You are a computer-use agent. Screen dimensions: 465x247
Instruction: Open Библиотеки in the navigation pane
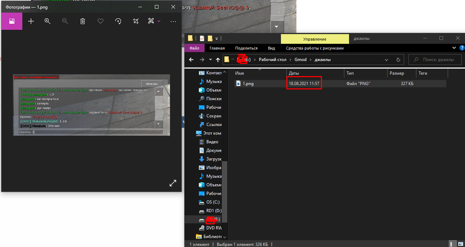(209, 237)
